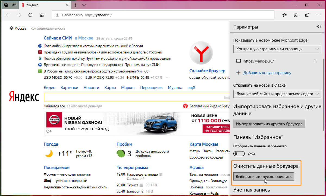Click the Яндекс logo
Viewport: 326px width, 196px height.
tap(24, 97)
